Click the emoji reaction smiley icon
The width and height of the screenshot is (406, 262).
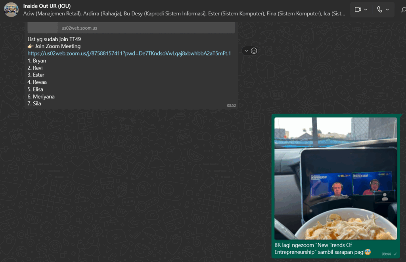click(254, 51)
